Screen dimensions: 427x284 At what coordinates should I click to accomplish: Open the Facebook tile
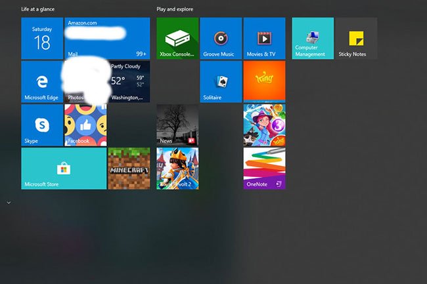(x=86, y=125)
